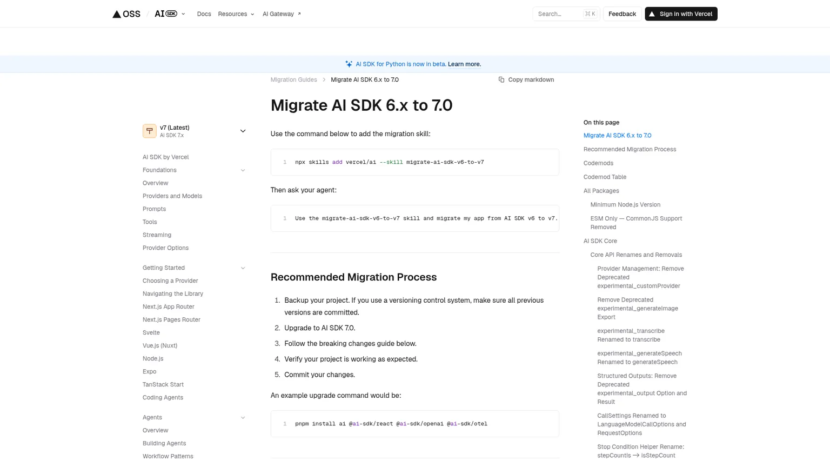Focus the Search input field
Screen dimensions: 830x467
point(566,14)
